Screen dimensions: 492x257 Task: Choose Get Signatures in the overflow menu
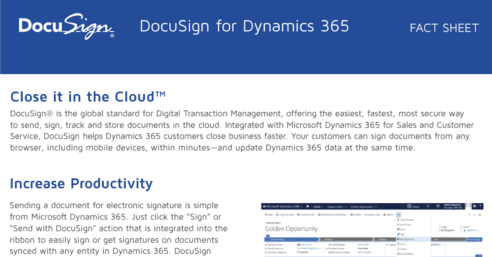pos(413,239)
